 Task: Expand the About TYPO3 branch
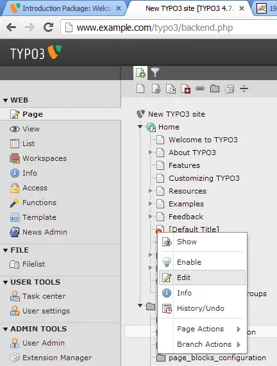pyautogui.click(x=151, y=152)
